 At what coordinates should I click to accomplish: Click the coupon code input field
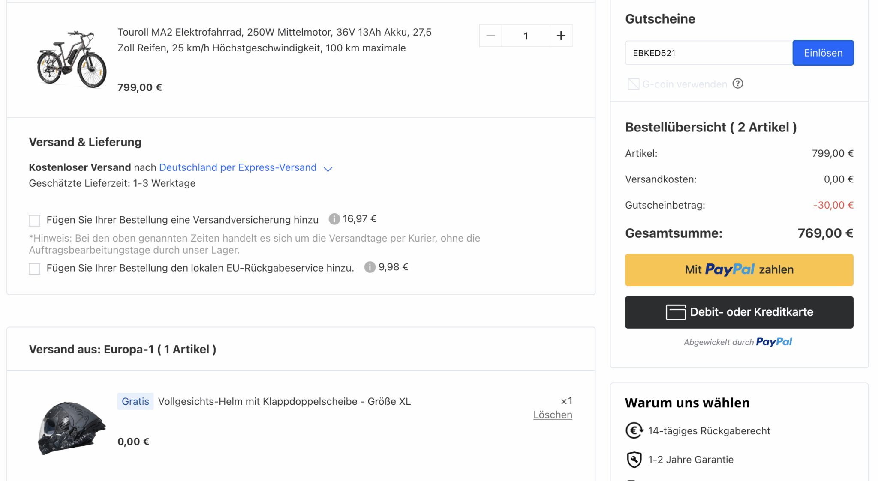(708, 53)
